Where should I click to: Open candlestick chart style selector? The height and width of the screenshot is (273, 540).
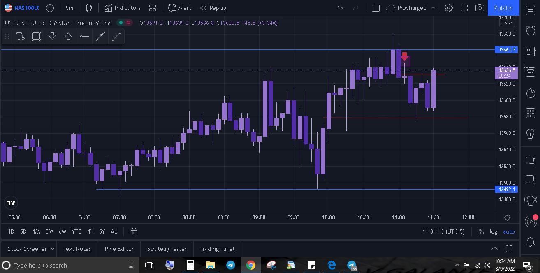point(89,8)
